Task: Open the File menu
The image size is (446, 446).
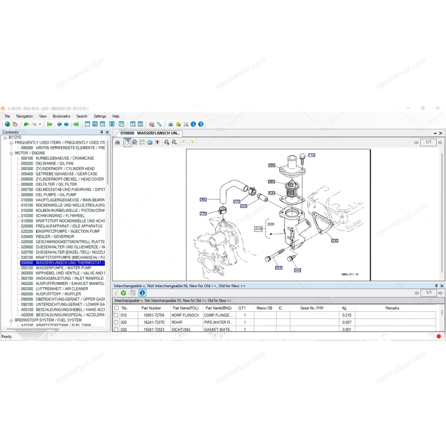Action: click(8, 116)
